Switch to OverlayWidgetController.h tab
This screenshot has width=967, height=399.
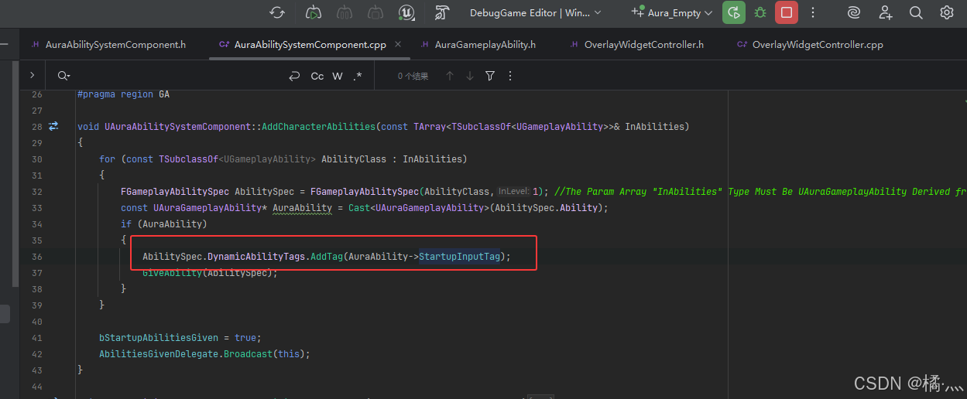pos(636,45)
